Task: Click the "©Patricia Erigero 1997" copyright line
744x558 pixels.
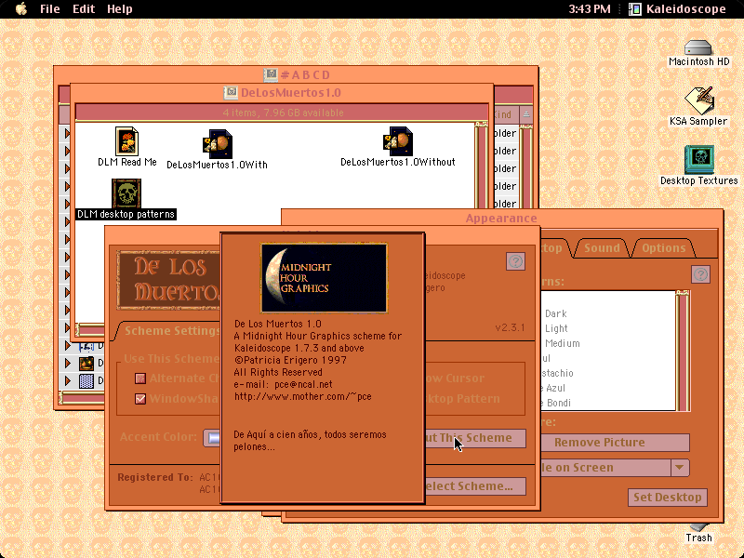Action: 290,360
